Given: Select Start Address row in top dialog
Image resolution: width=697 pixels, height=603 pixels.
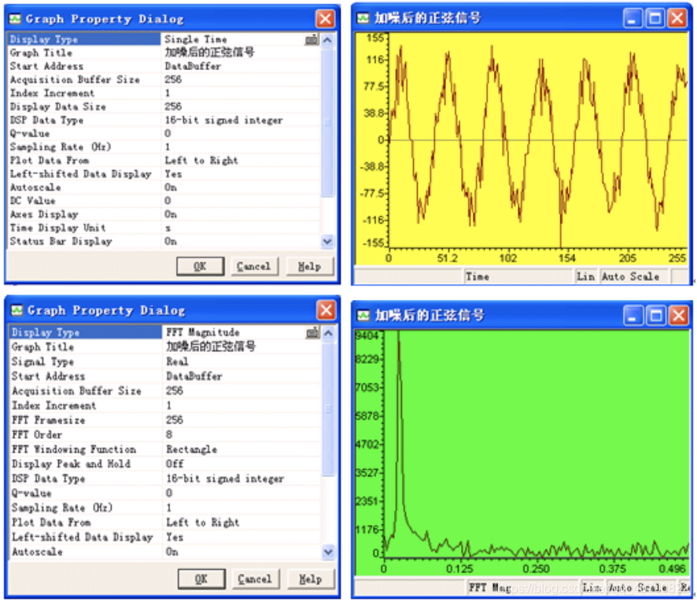Looking at the screenshot, I should pyautogui.click(x=164, y=66).
